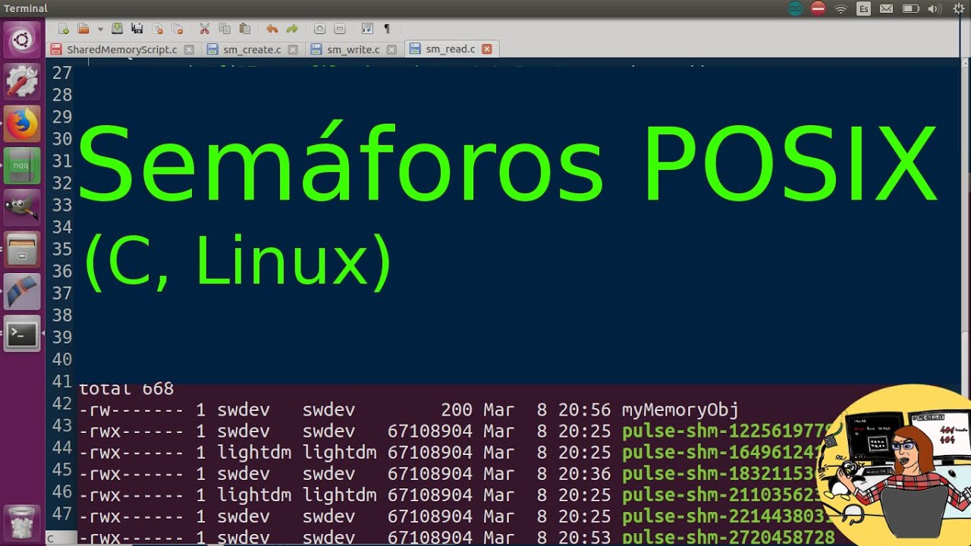
Task: Open a file using the folder icon
Action: [83, 29]
